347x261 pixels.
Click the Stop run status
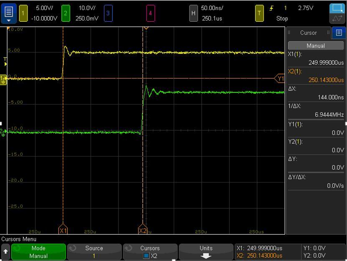tap(282, 19)
